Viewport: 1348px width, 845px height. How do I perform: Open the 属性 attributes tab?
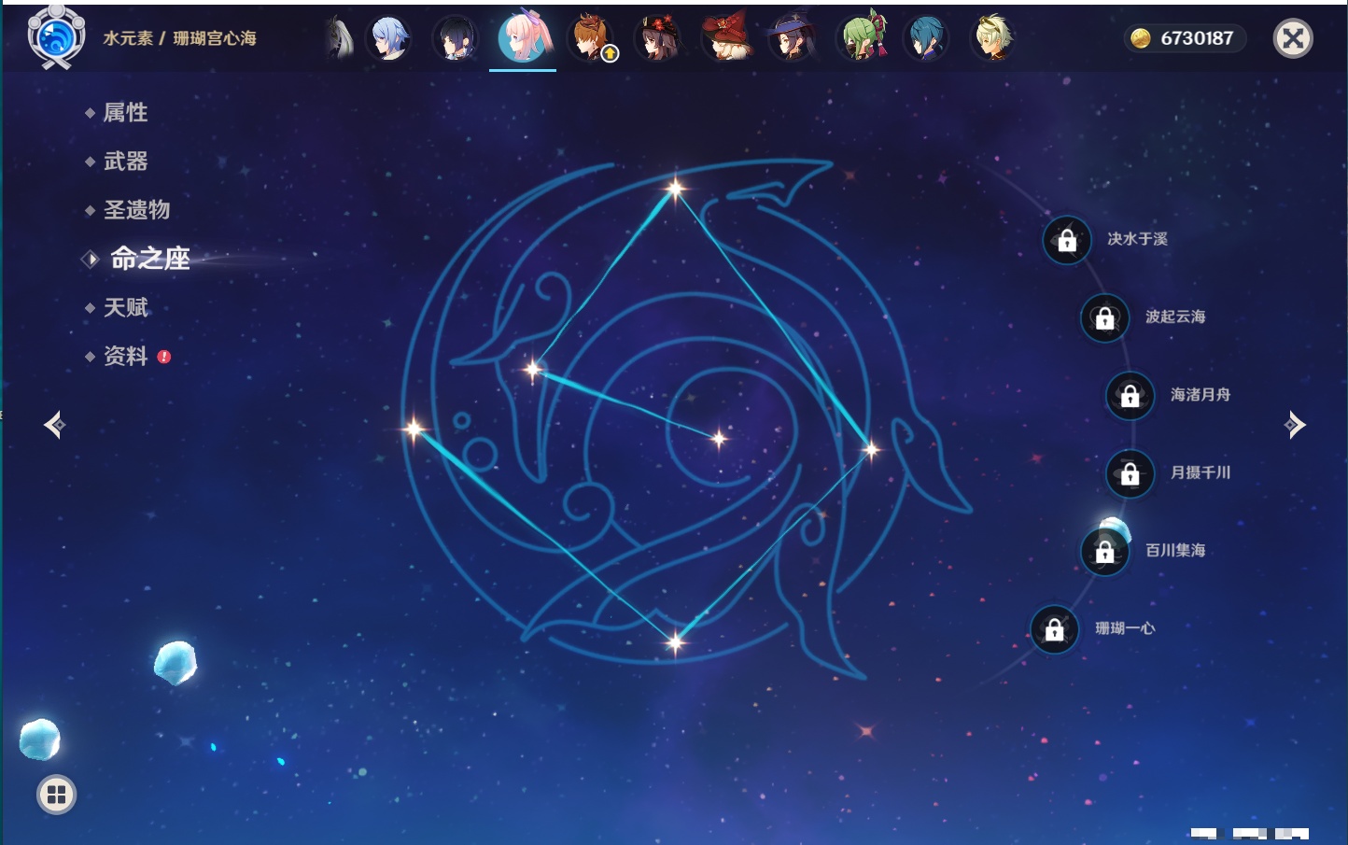pos(125,113)
